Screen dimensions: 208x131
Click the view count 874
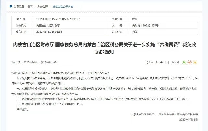point(55,62)
